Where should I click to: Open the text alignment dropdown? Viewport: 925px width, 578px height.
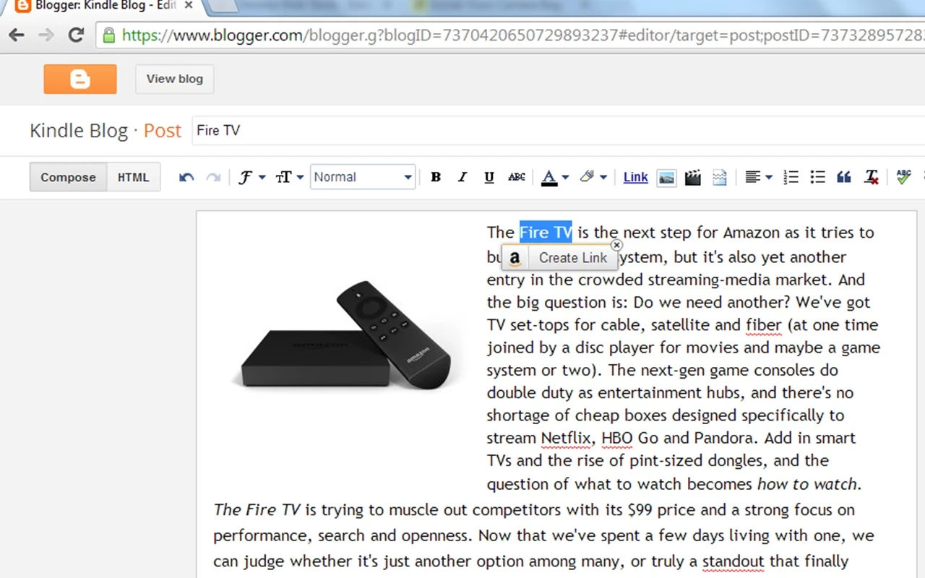pyautogui.click(x=759, y=177)
